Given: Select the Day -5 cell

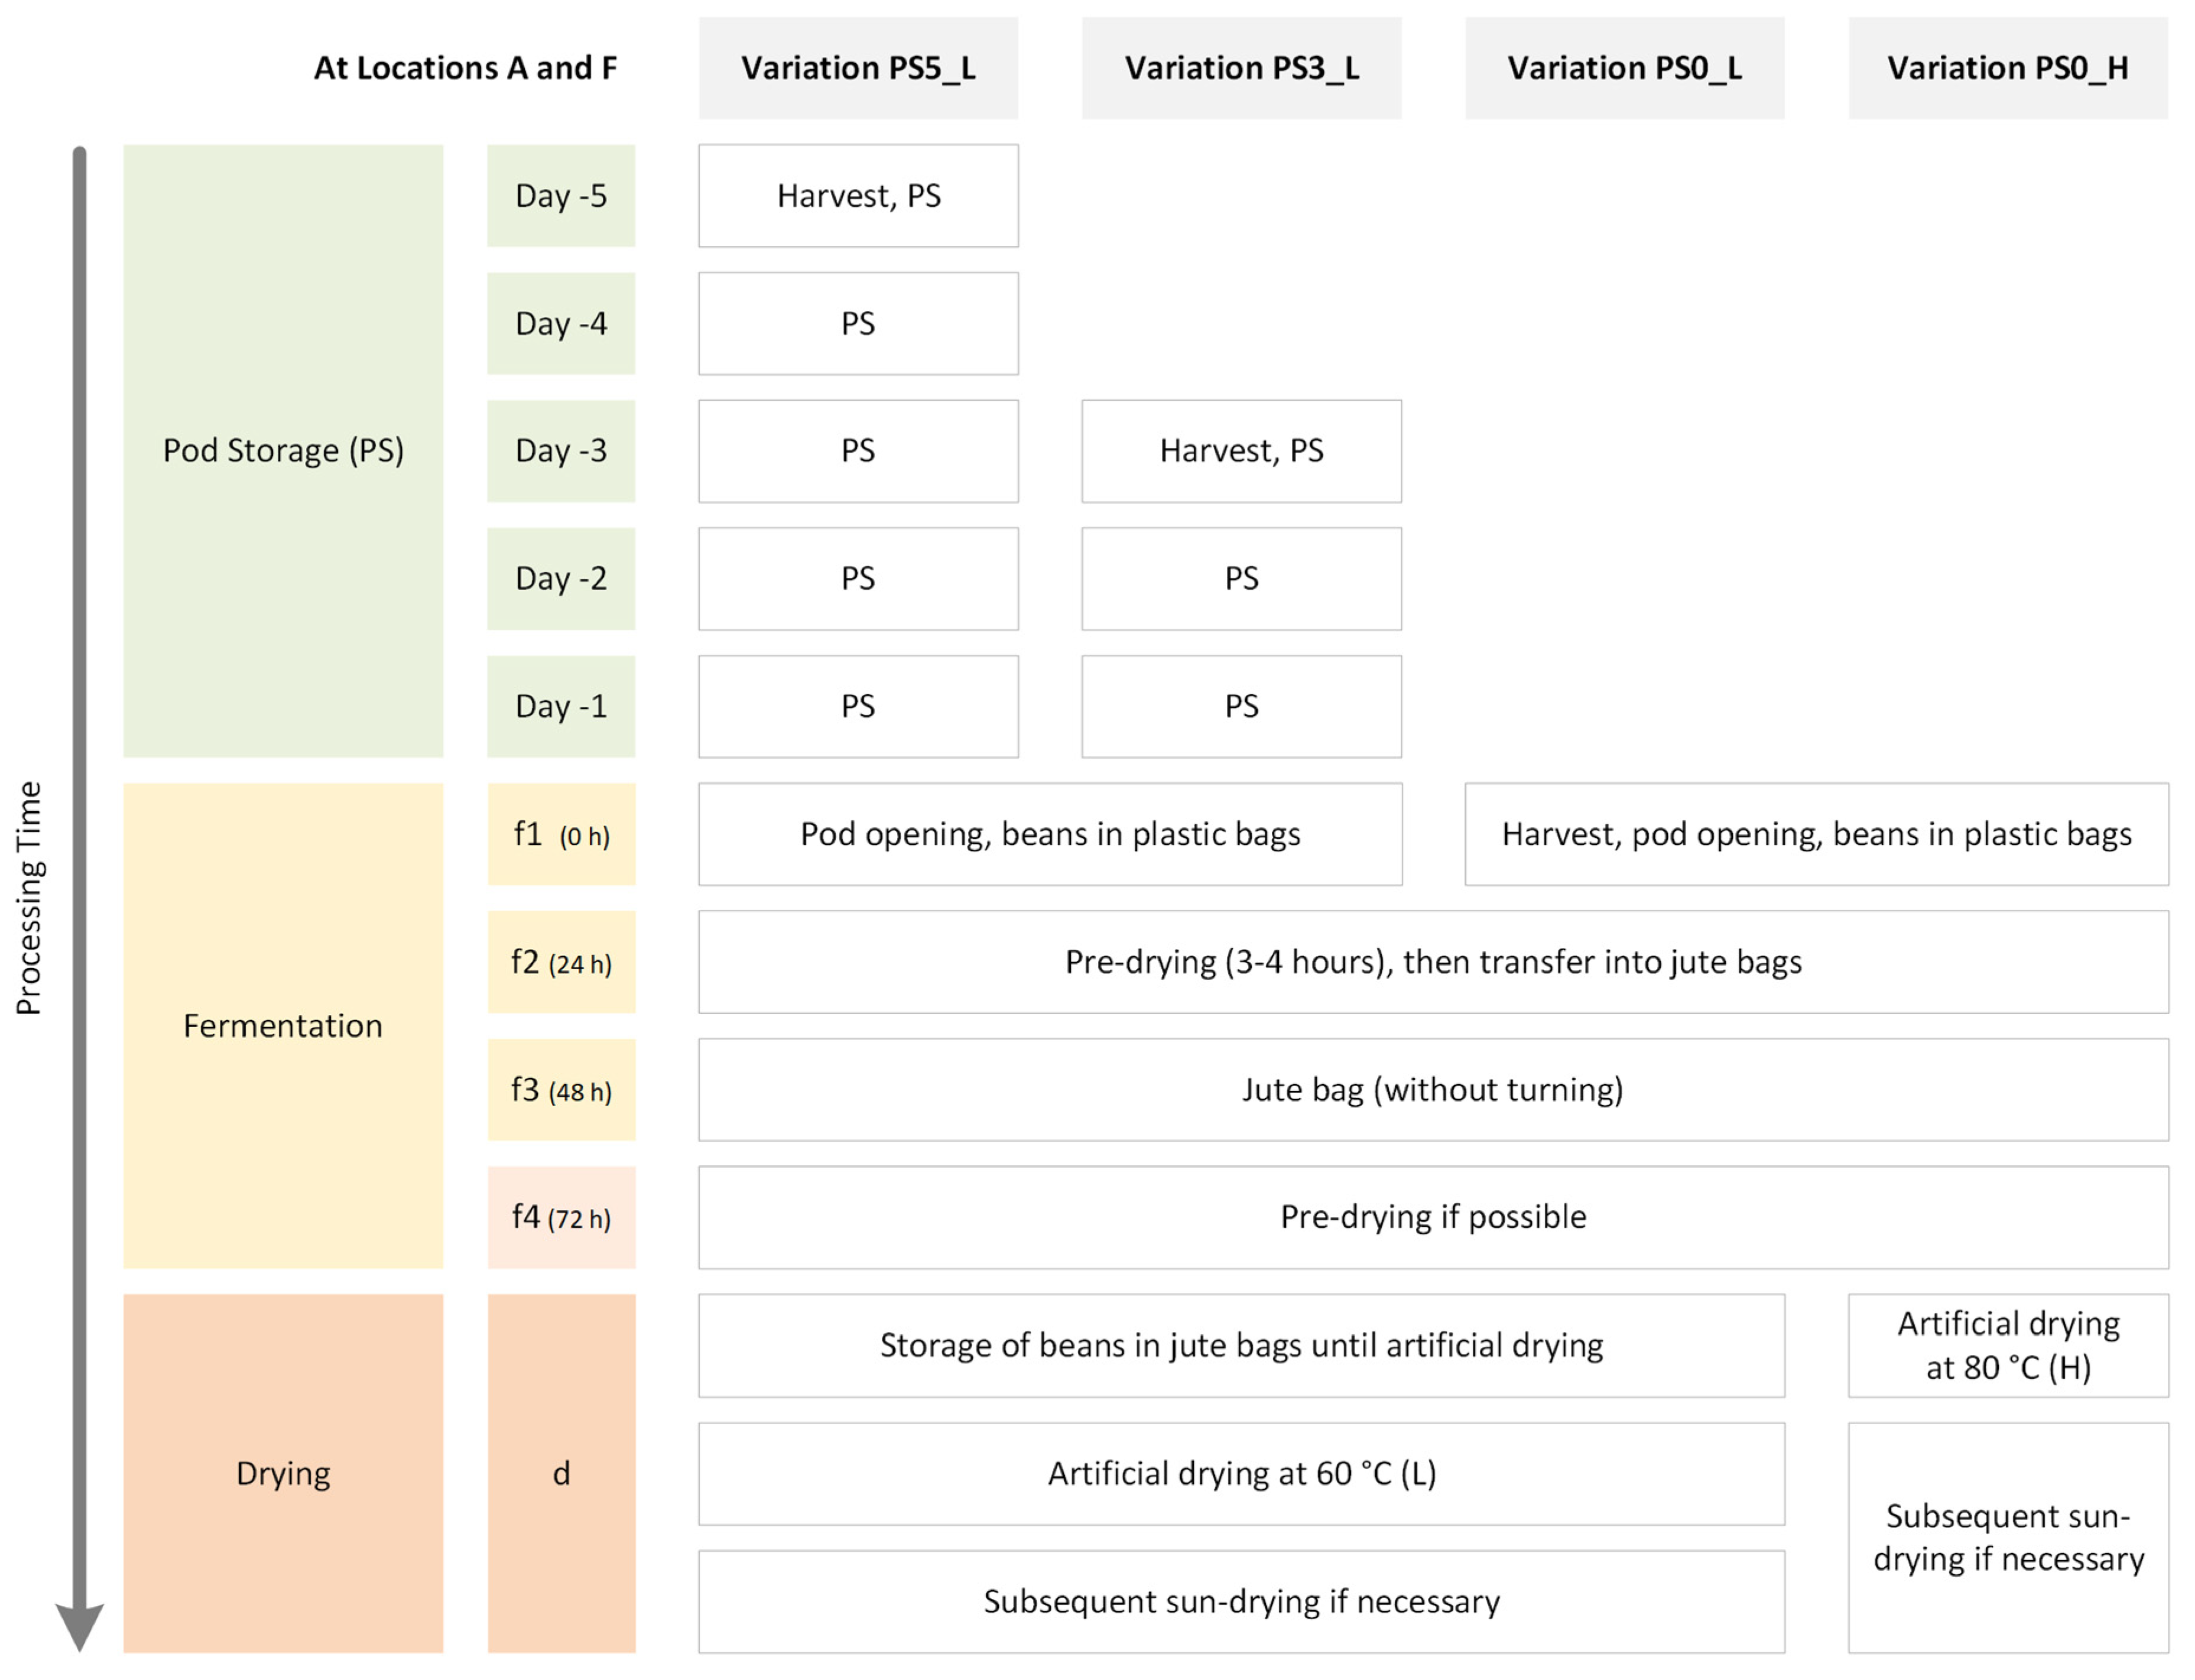Looking at the screenshot, I should click(x=561, y=196).
